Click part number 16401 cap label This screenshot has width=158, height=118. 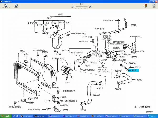26,55
